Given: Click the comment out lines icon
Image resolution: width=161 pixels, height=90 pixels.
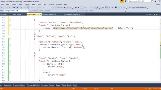Looking at the screenshot, I should click(x=109, y=7).
